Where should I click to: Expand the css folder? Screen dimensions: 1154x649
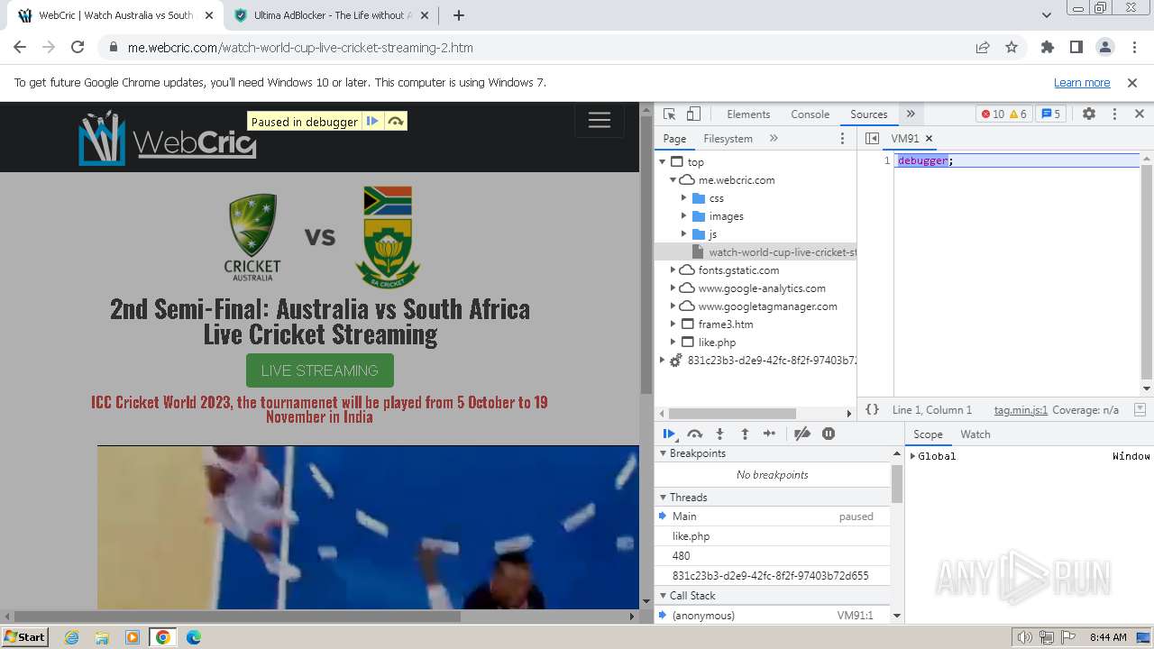click(x=683, y=198)
